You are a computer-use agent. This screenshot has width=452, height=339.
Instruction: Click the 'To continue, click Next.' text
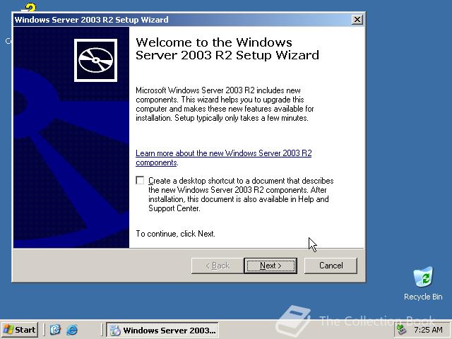175,234
